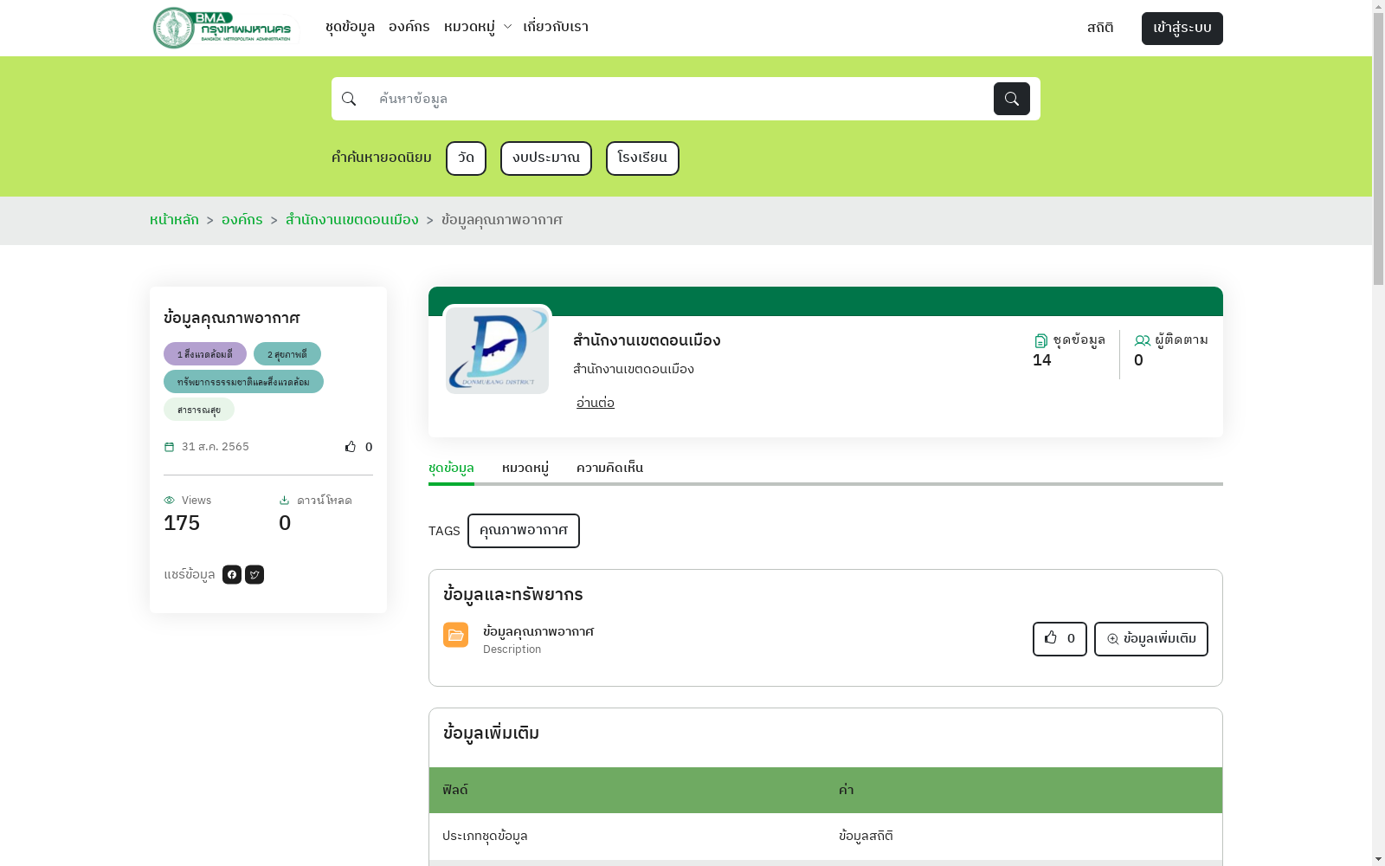Click the calendar icon beside 31 ส.ค. 2565
Screen dimensions: 1385x866
click(x=169, y=447)
